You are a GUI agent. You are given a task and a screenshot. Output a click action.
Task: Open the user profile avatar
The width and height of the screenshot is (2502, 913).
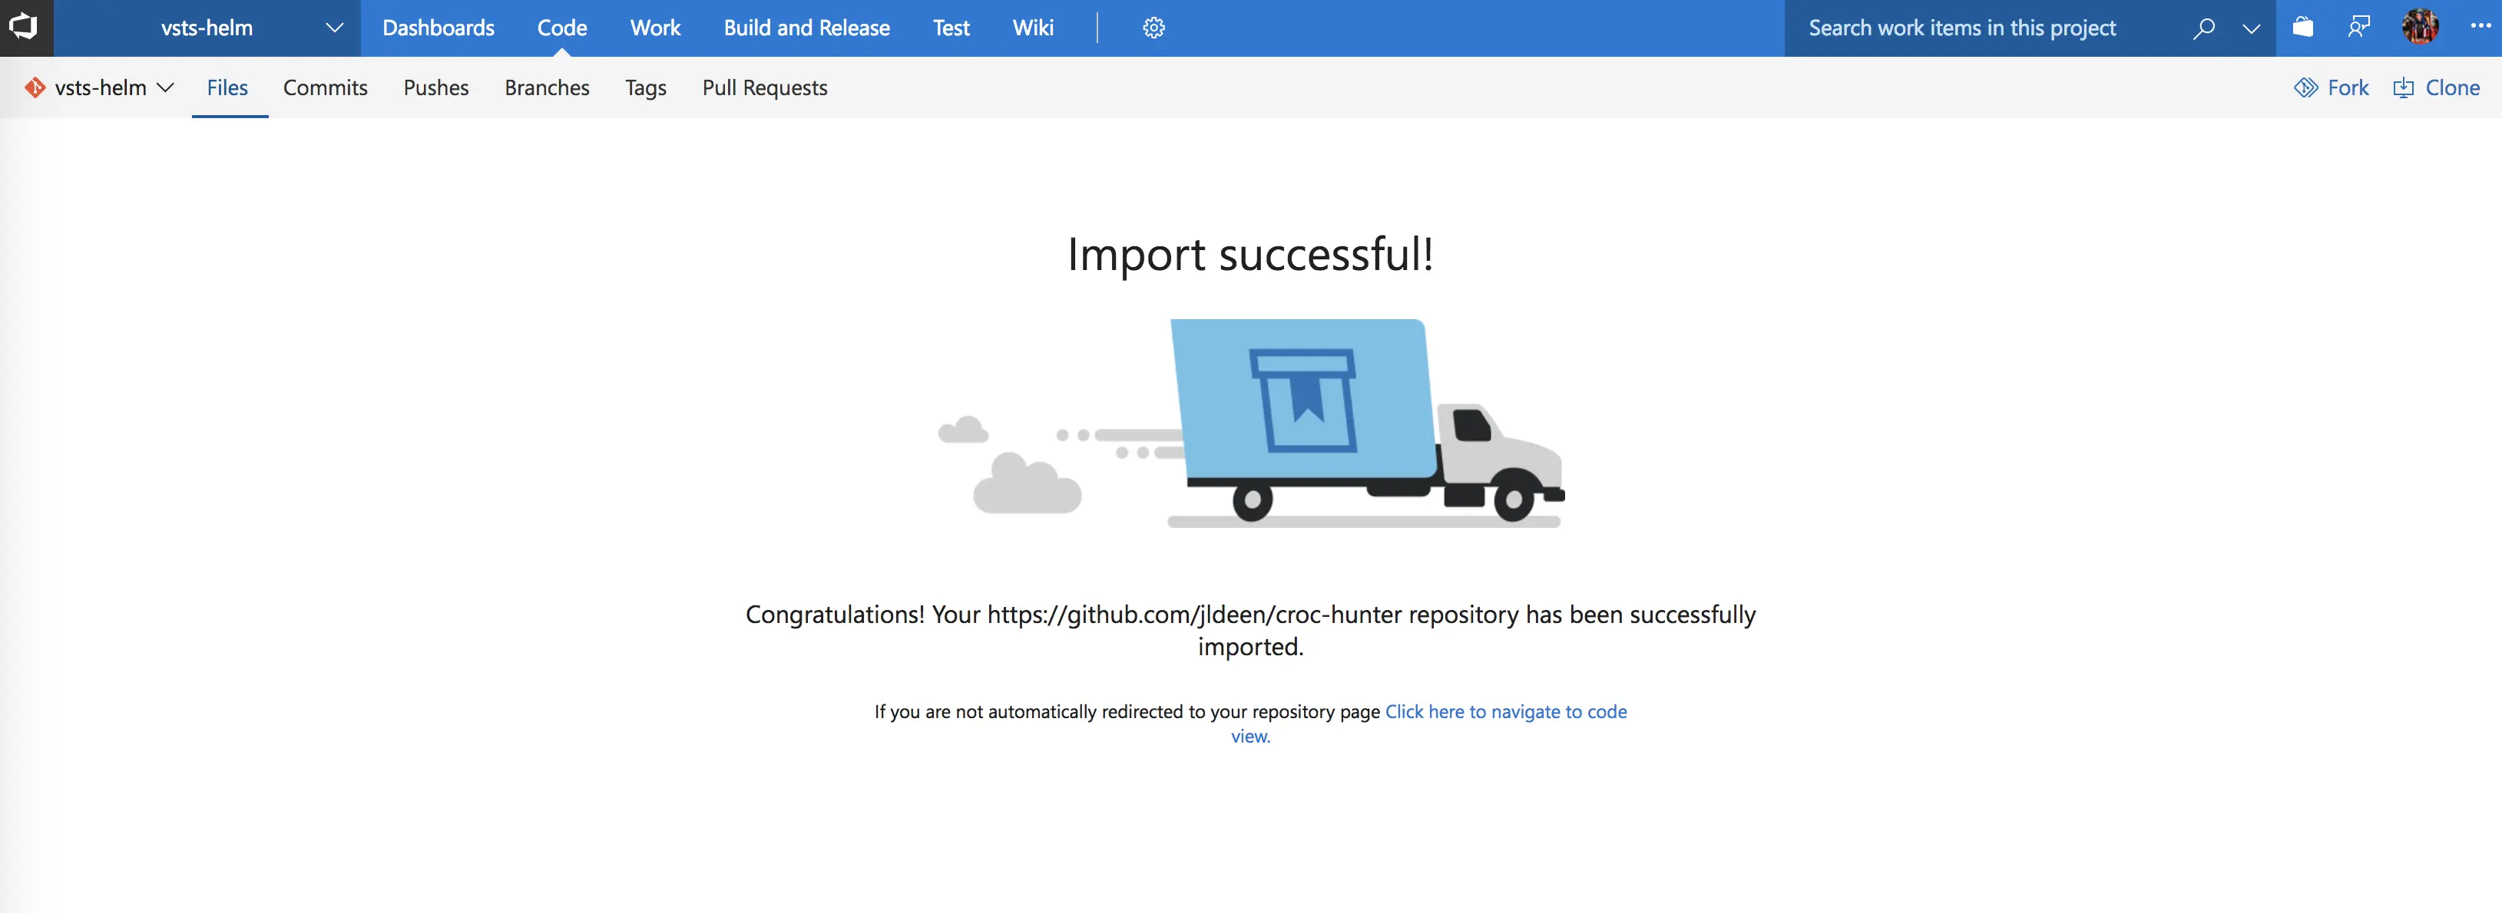(x=2419, y=26)
